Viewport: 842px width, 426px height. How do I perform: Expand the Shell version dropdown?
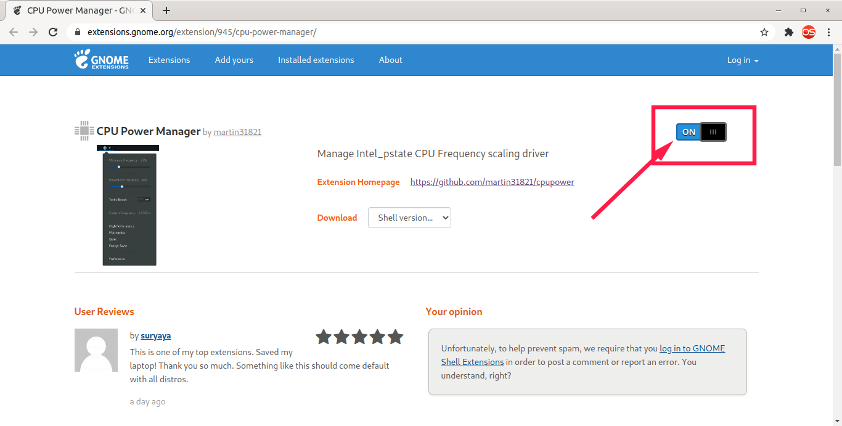tap(409, 218)
